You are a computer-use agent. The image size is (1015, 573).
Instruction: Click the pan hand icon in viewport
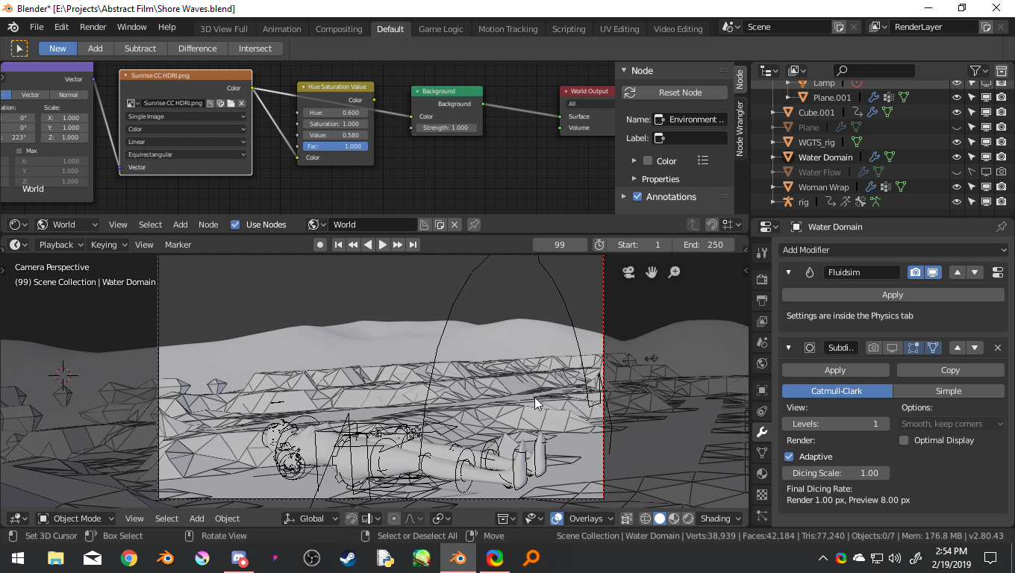[x=652, y=272]
